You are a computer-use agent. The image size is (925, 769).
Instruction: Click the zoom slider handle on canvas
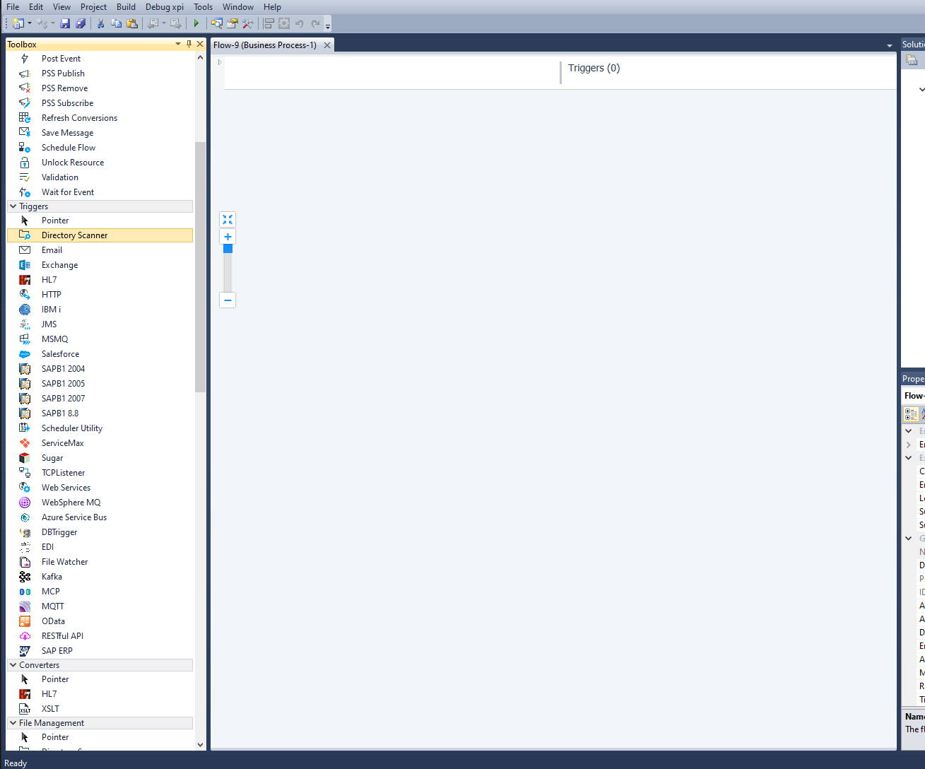coord(228,249)
